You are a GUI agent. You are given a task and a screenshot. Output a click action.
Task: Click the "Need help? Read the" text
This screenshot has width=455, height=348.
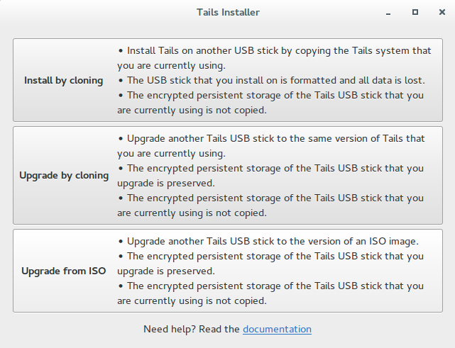(x=192, y=329)
